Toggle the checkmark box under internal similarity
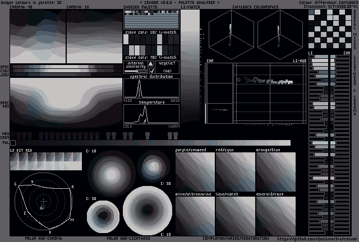 [x=151, y=71]
